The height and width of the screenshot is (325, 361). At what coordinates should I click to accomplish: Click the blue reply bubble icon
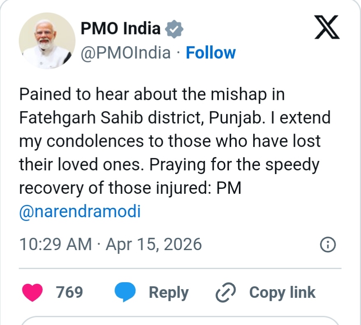pyautogui.click(x=125, y=292)
